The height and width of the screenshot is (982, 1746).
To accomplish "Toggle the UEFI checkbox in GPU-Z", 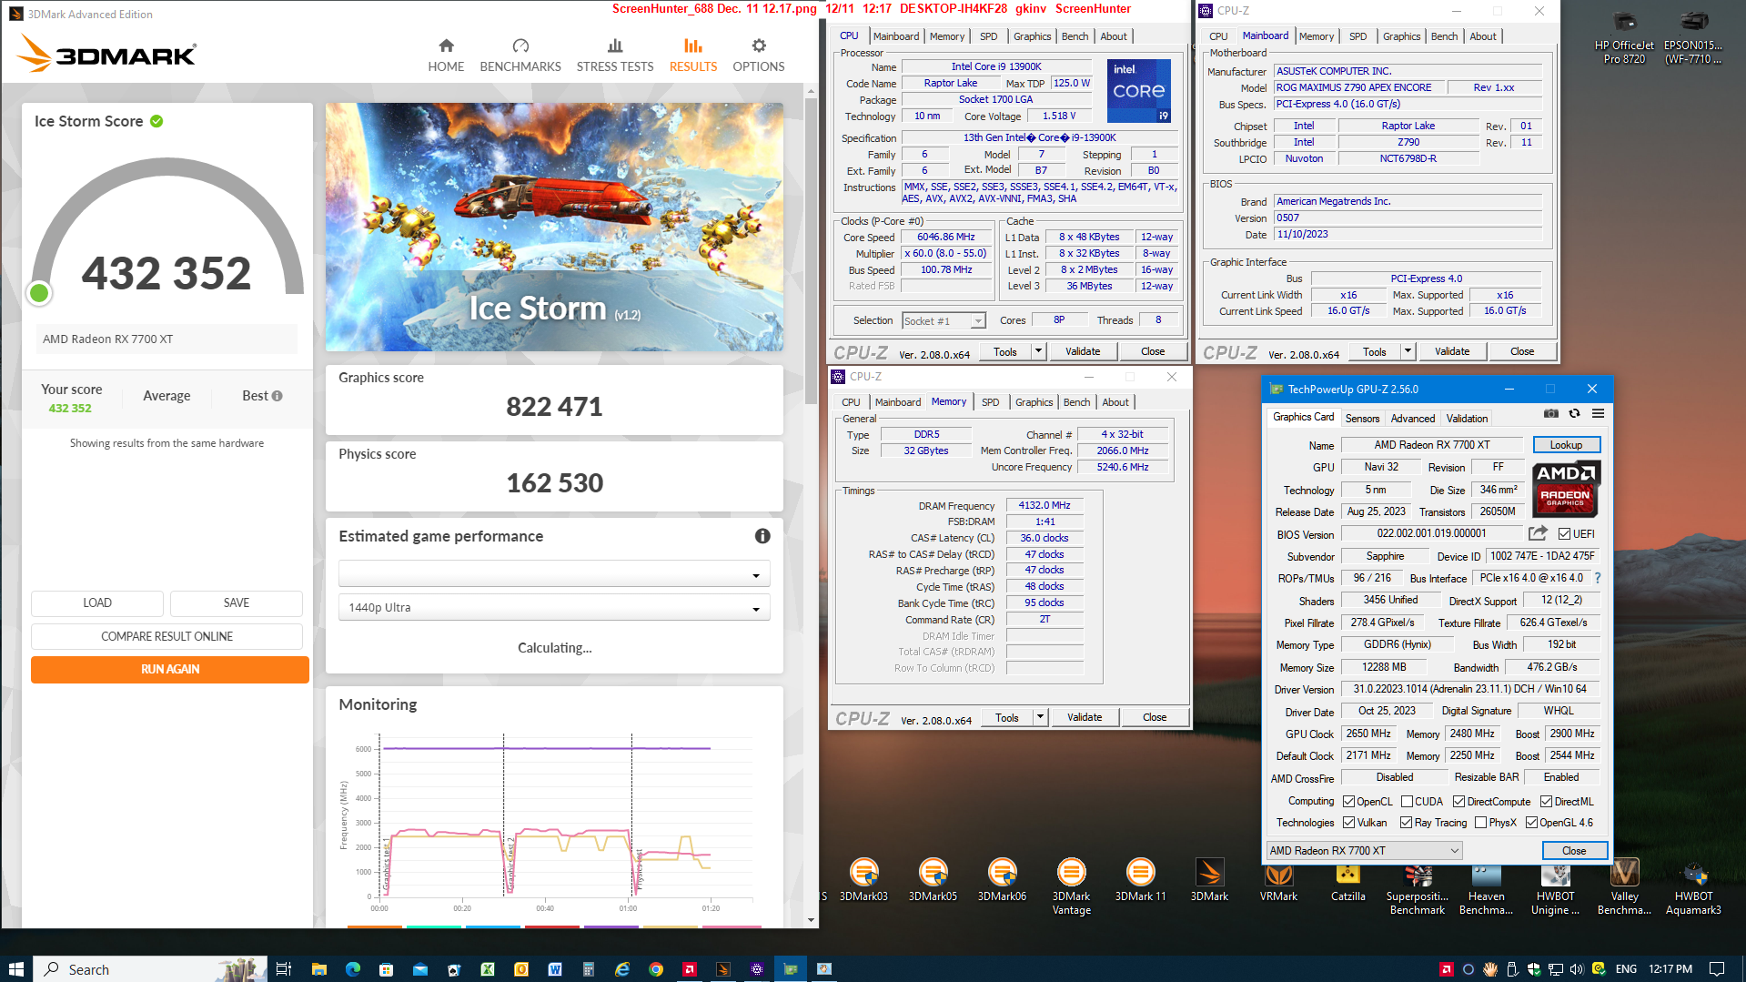I will [1564, 534].
